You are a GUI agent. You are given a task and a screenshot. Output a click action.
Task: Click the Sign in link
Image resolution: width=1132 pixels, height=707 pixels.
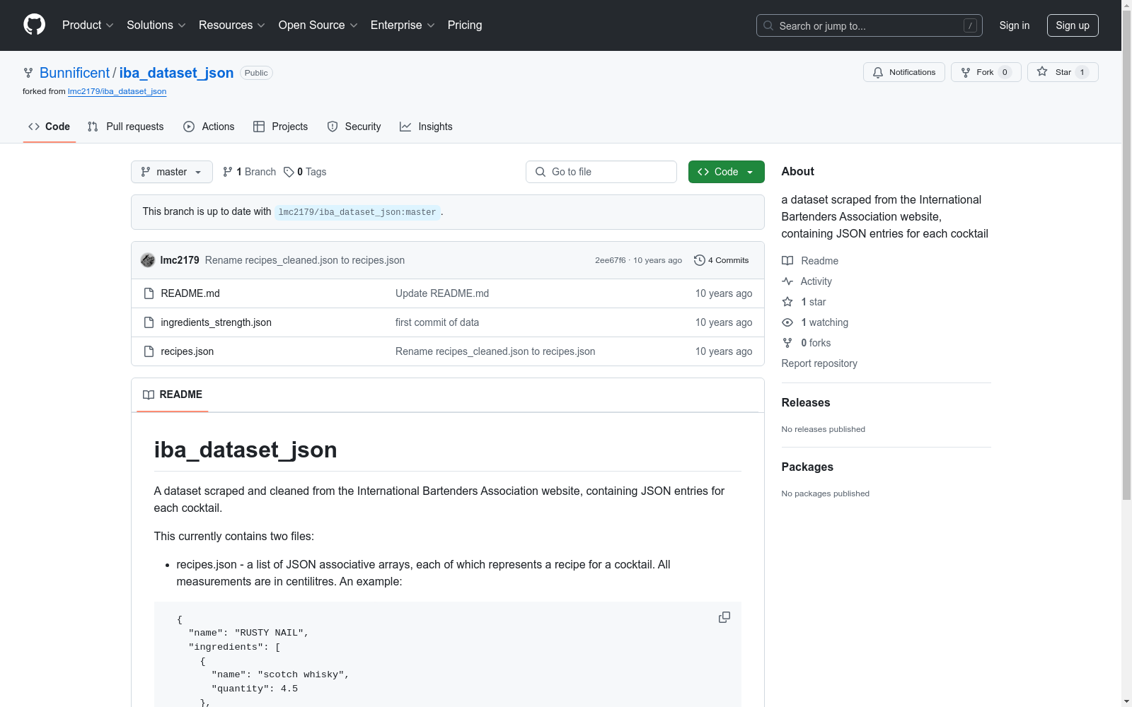(x=1015, y=25)
